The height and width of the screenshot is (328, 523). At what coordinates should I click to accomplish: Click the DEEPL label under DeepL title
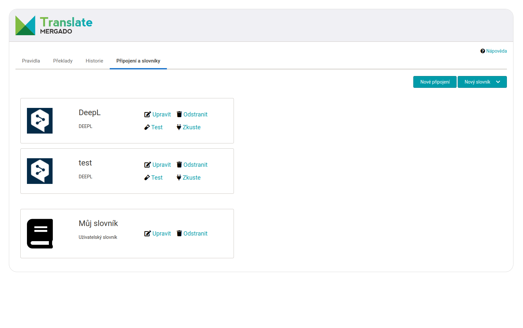[x=85, y=126]
